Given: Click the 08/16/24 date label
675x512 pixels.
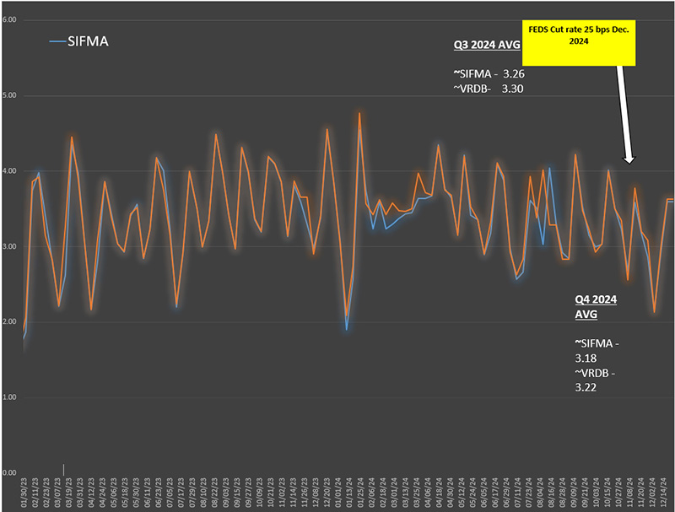Looking at the screenshot, I should (552, 493).
